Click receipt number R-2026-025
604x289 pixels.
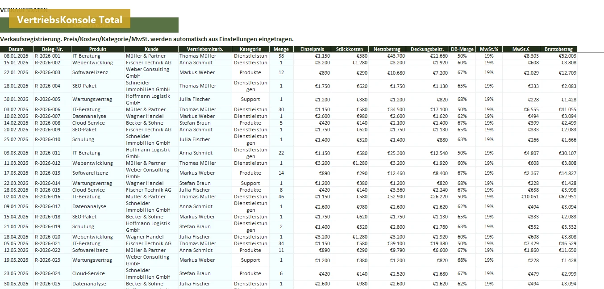tap(52, 284)
